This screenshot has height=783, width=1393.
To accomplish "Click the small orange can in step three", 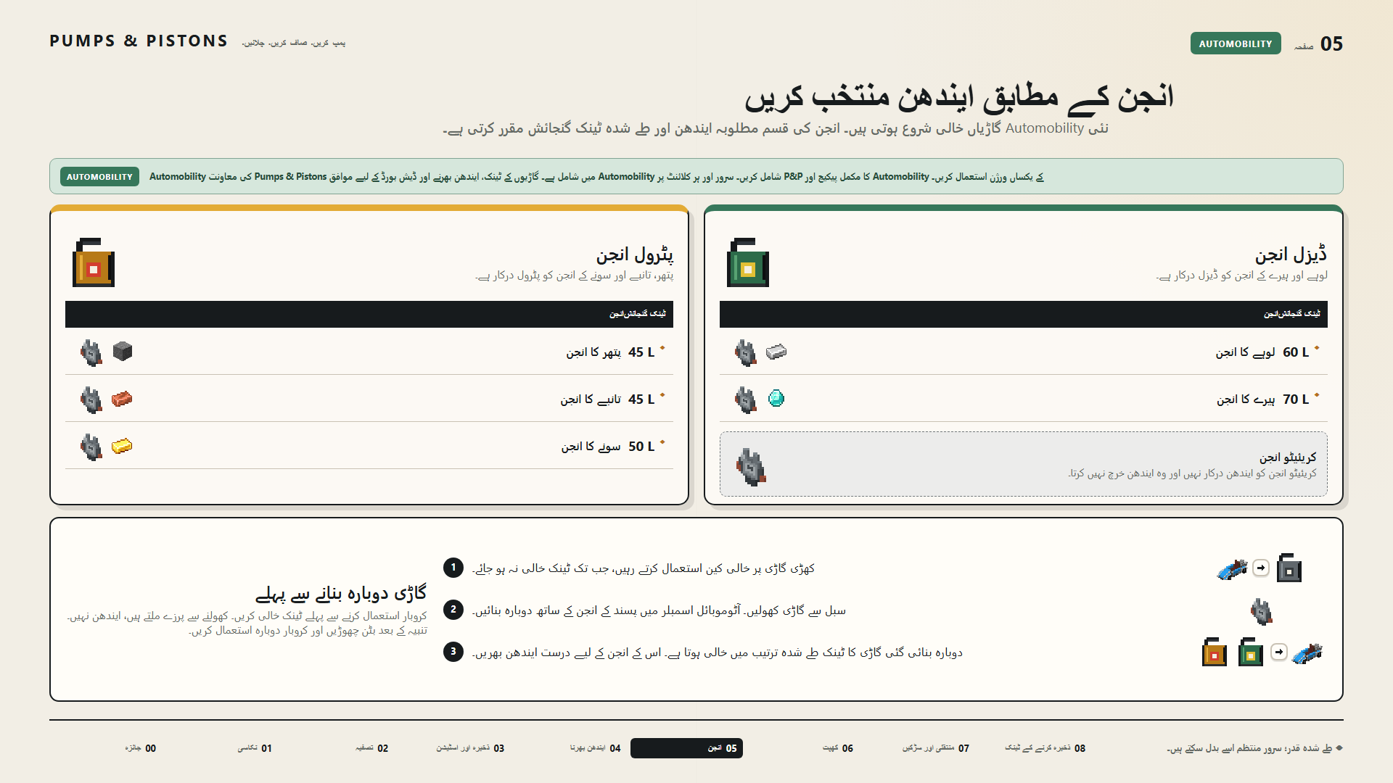I will pyautogui.click(x=1215, y=652).
